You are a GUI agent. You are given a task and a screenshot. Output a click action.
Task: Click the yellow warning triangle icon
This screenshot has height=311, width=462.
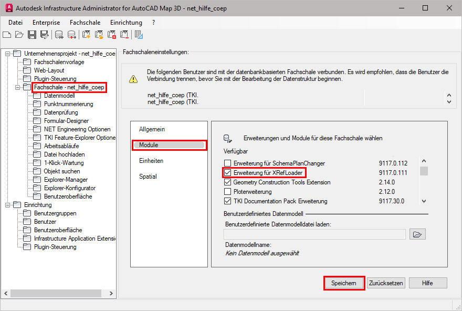133,79
